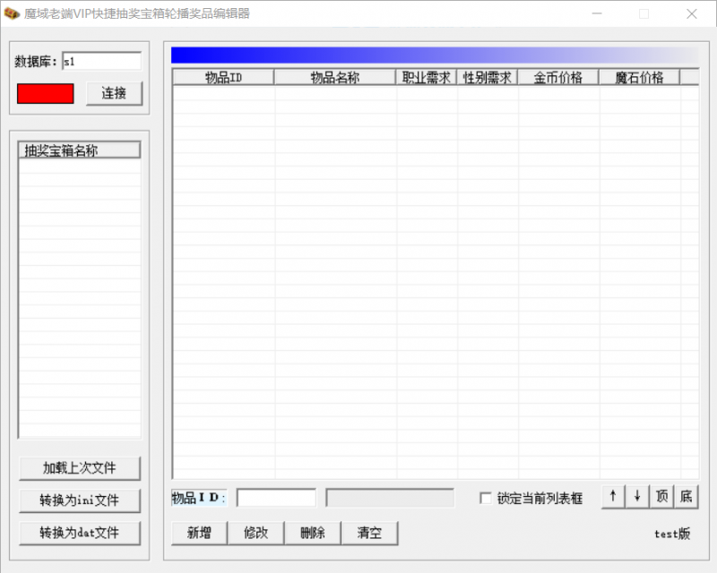Click the 清空 clear button
Image resolution: width=717 pixels, height=573 pixels.
tap(370, 532)
